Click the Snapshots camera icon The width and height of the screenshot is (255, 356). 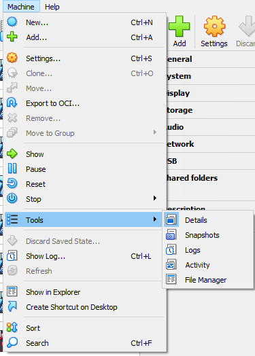[171, 235]
